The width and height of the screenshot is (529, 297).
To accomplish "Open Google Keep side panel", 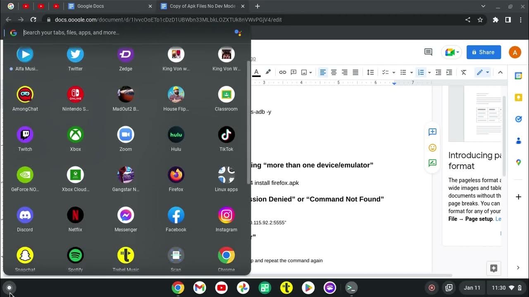I will pos(518,97).
